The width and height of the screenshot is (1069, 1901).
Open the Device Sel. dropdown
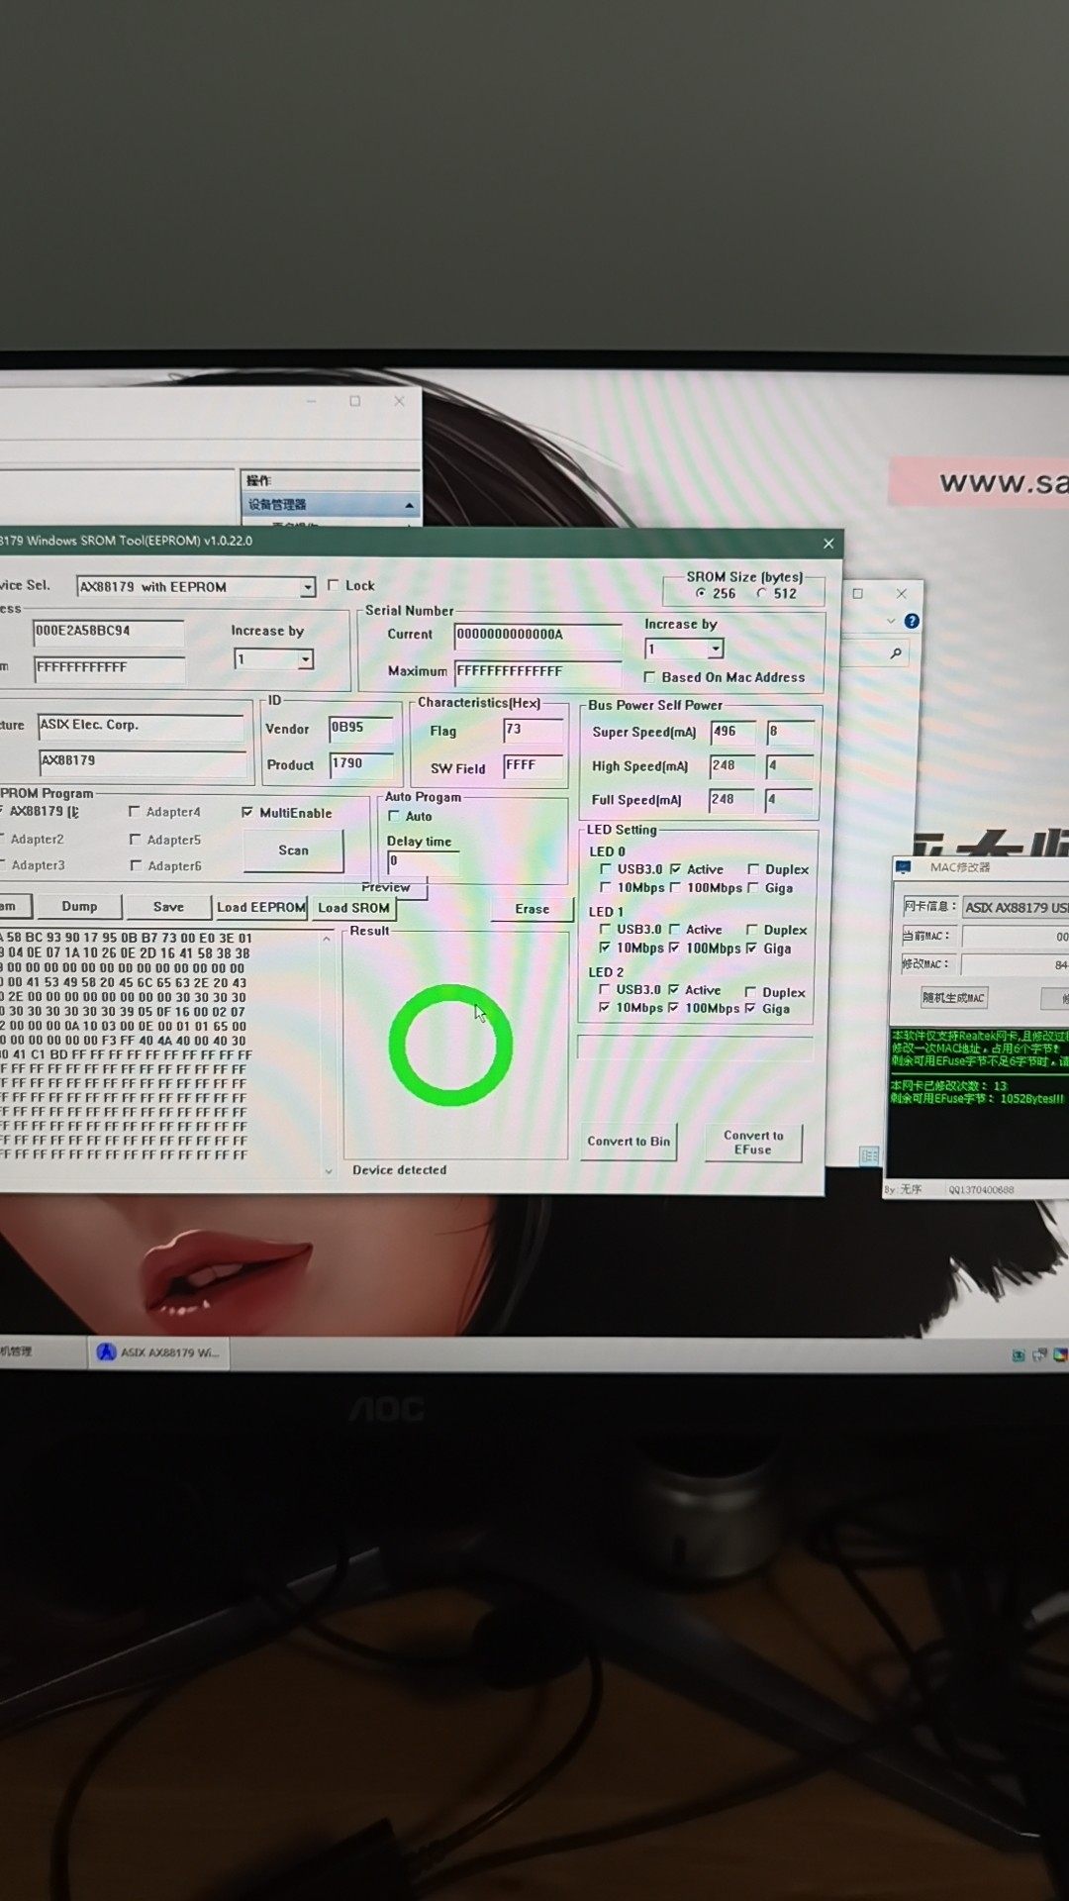(x=307, y=587)
